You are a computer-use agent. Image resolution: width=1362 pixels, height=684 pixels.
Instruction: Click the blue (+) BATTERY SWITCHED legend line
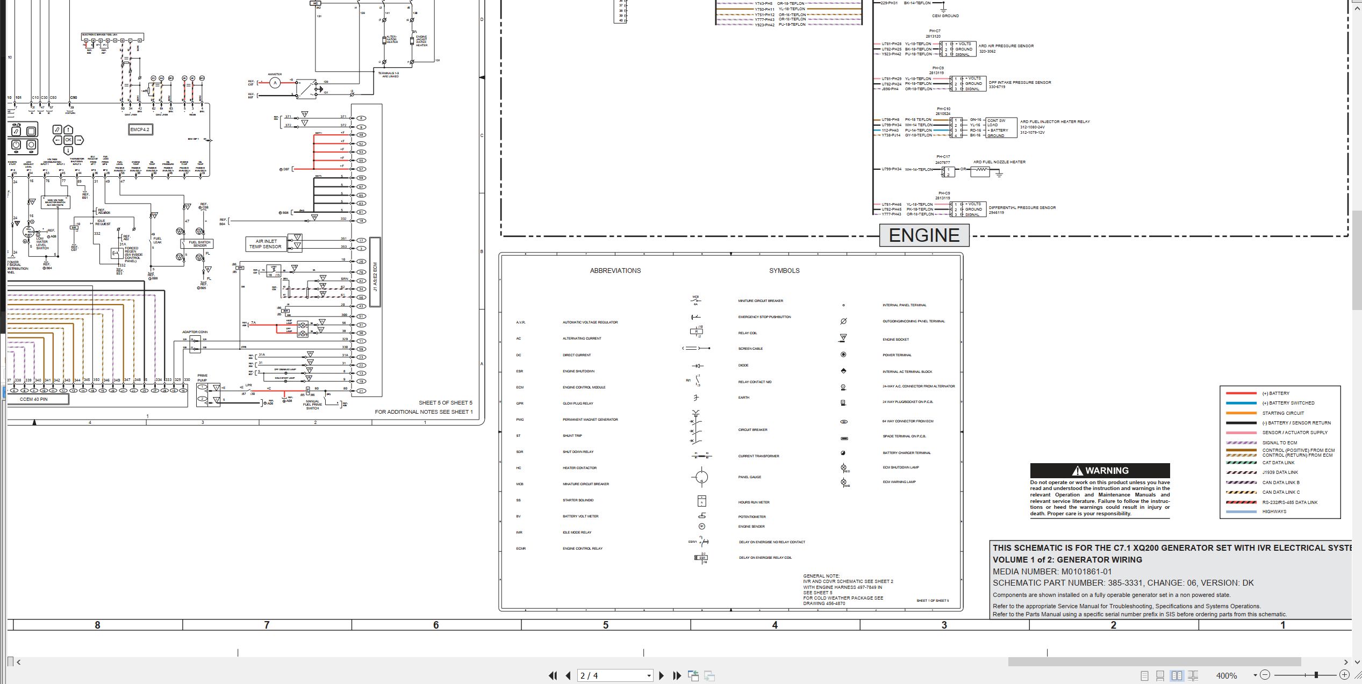tap(1241, 403)
